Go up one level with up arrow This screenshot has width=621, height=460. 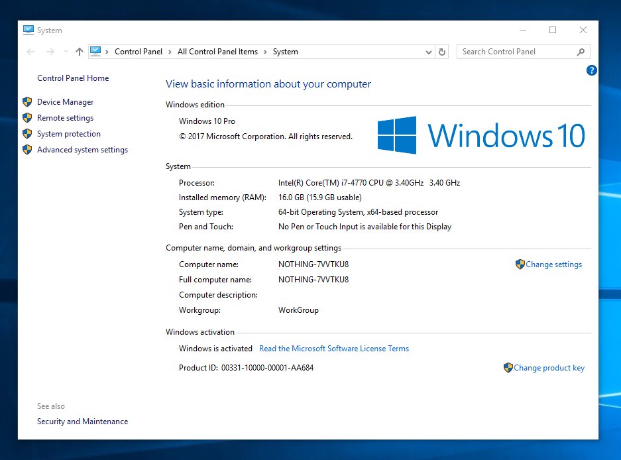point(80,52)
